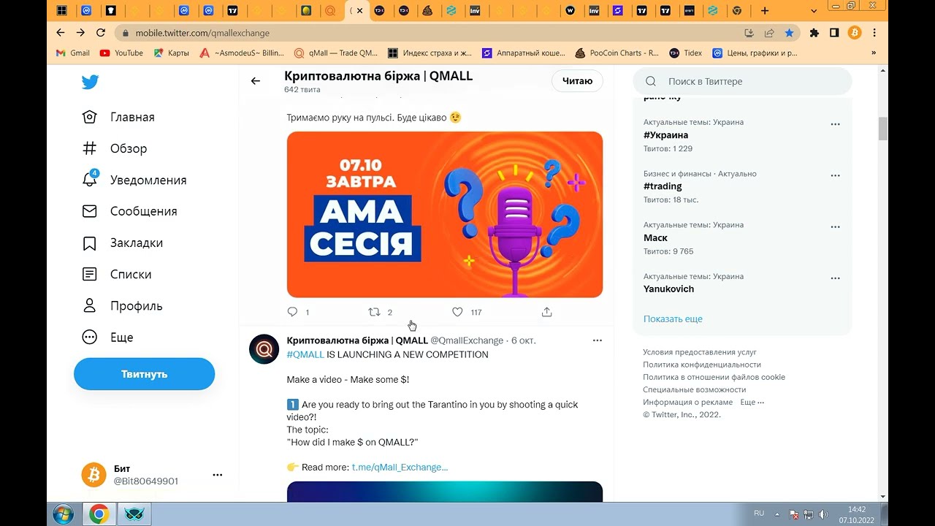The image size is (935, 526).
Task: Open options for #trading trend
Action: click(x=836, y=175)
